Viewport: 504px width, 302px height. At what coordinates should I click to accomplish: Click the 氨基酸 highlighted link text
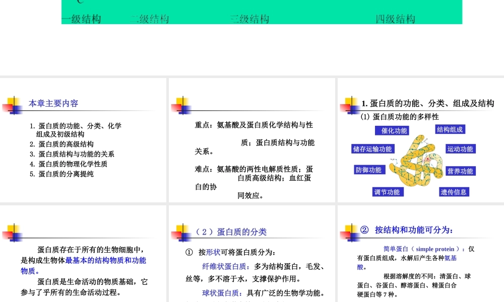(450, 258)
